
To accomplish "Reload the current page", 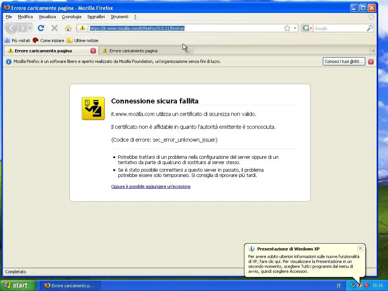I will [41, 28].
